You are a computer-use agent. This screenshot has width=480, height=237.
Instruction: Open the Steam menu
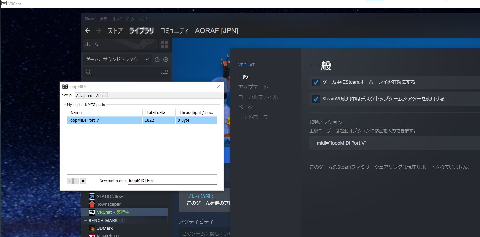(90, 19)
